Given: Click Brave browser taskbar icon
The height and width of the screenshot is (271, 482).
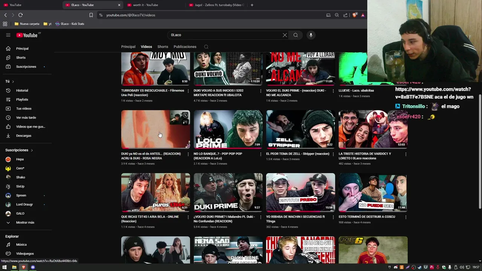Looking at the screenshot, I should pos(23,267).
